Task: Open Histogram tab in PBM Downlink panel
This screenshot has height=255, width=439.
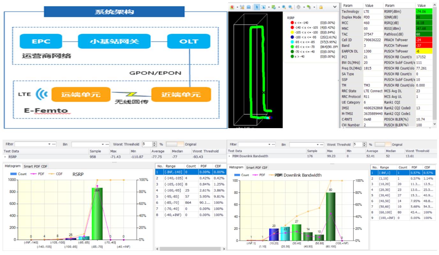Action: click(236, 167)
